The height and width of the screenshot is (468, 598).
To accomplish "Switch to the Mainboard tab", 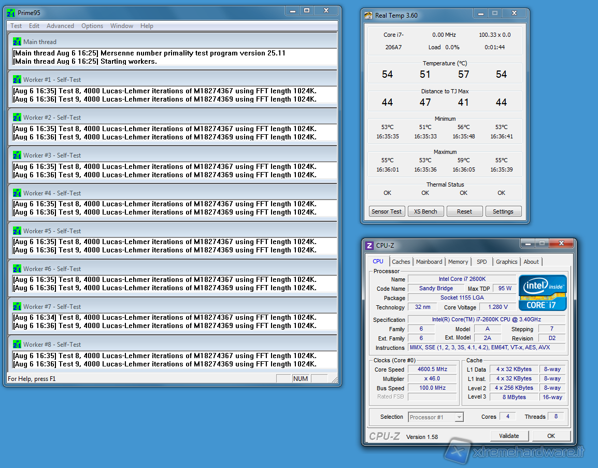I will click(429, 262).
